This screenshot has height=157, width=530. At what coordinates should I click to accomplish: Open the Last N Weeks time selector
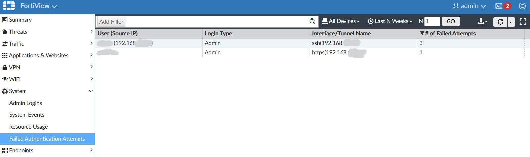(390, 21)
